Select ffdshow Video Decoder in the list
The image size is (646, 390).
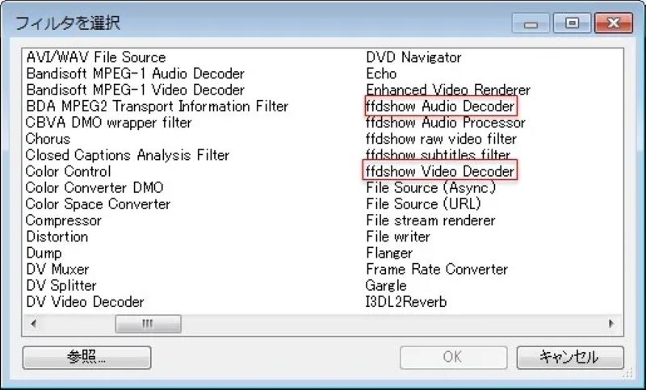point(439,171)
